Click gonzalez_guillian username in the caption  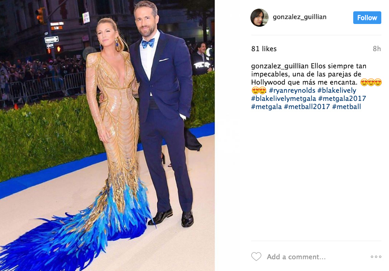pos(279,66)
